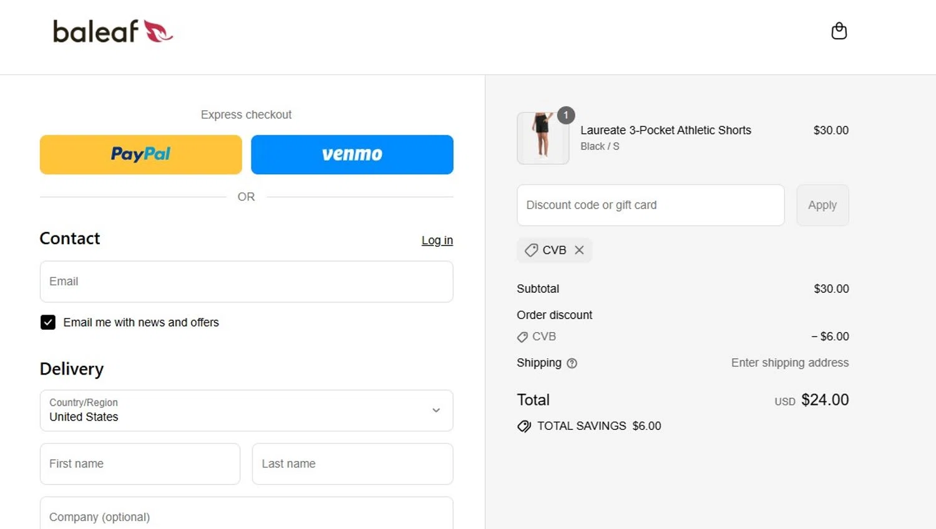Click the quantity badge on product thumbnail
Viewport: 936px width, 529px height.
(566, 115)
